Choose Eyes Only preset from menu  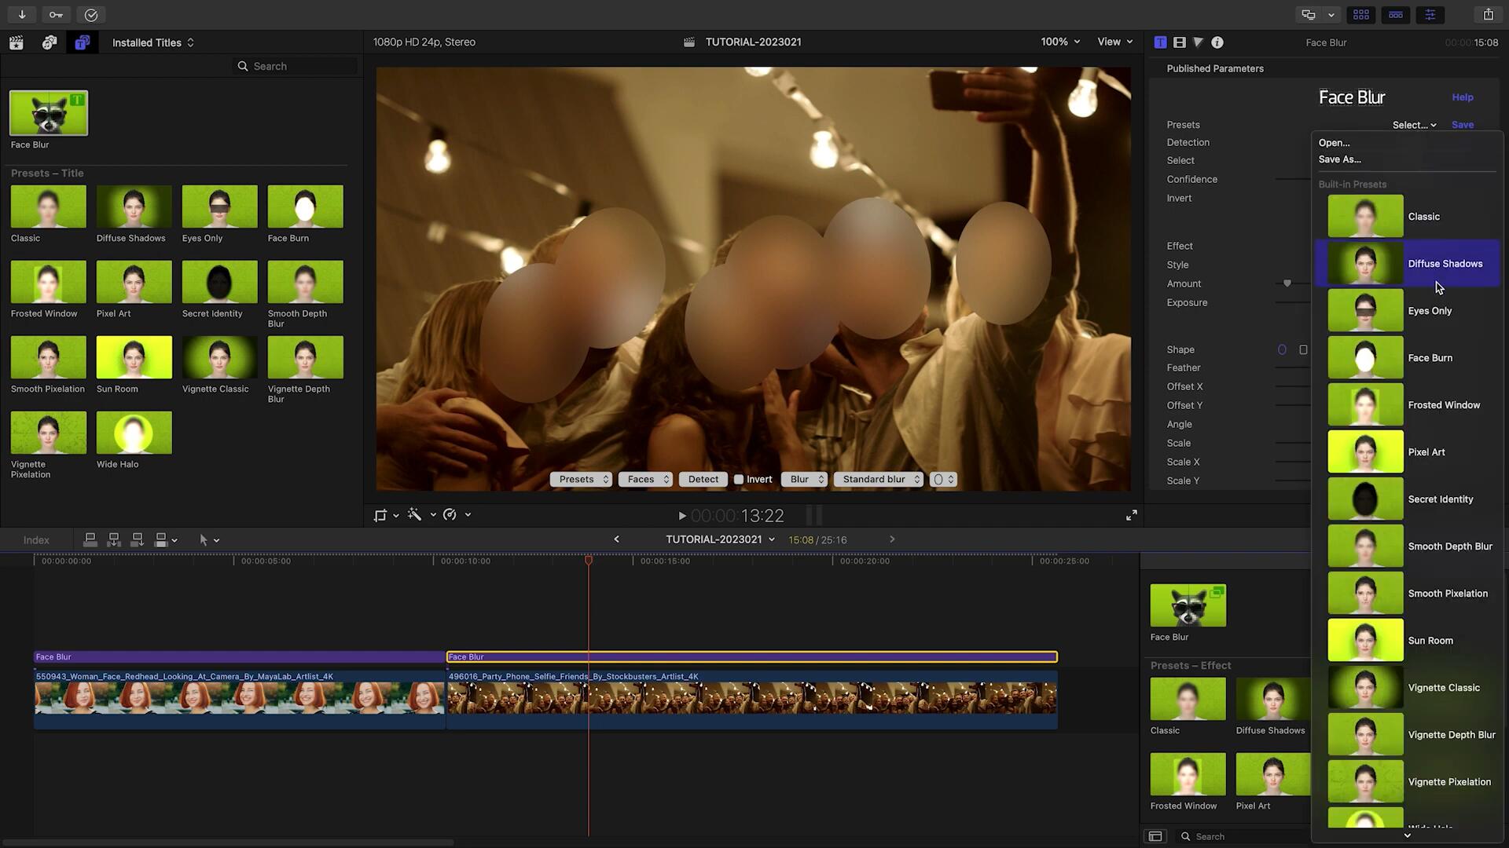click(x=1429, y=311)
